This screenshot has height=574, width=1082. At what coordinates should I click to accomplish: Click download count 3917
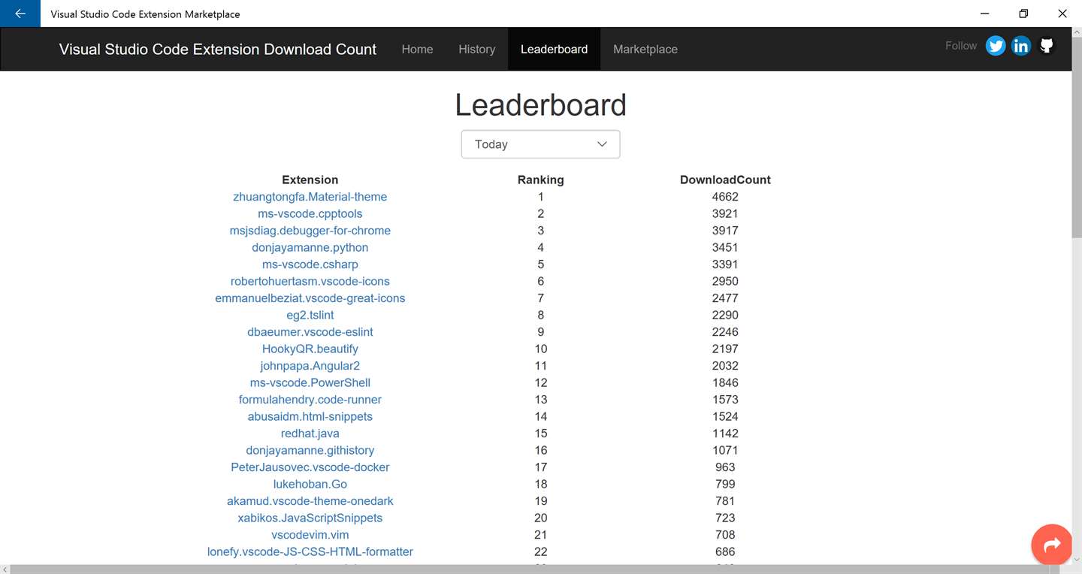tap(725, 231)
